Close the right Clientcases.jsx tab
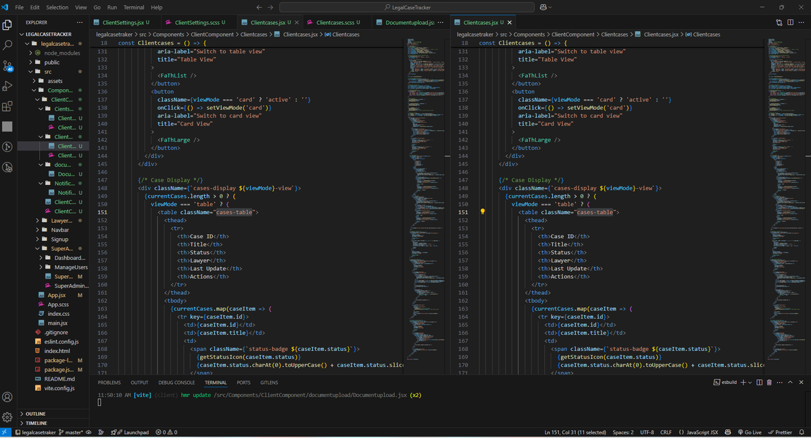 [x=510, y=22]
